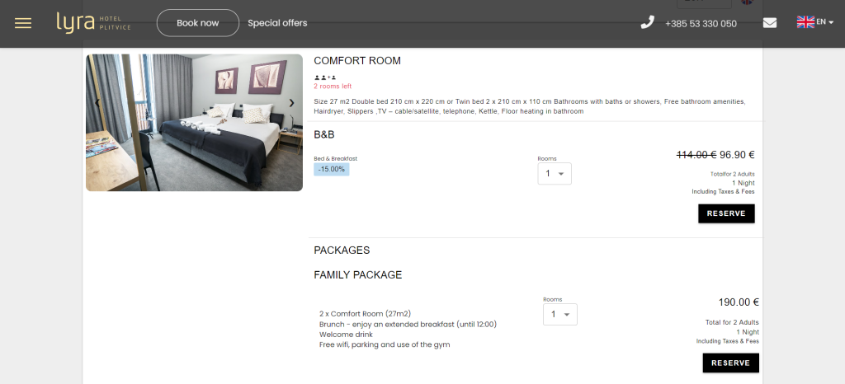
Task: Click the envelope mail icon
Action: coord(770,23)
